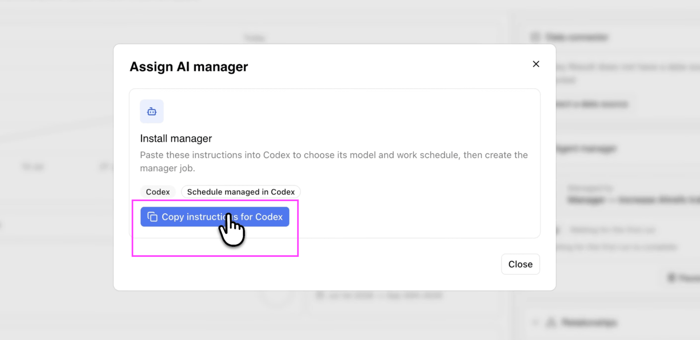Open the blurred Relationships section label
This screenshot has width=700, height=340.
589,322
